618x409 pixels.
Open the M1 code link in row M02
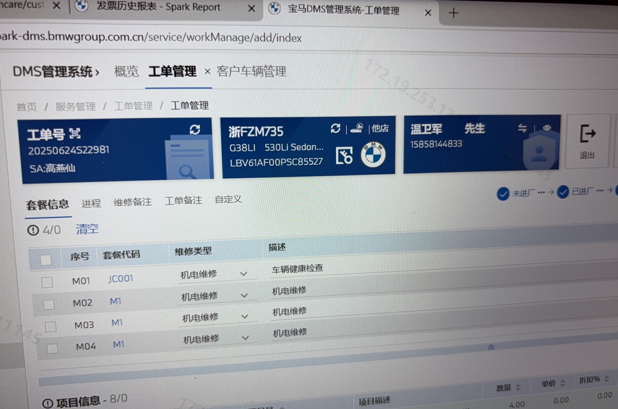point(115,301)
